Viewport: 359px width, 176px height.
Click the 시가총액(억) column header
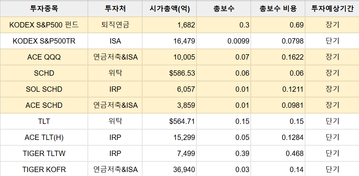169,9
